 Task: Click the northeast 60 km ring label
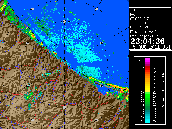(x=97, y=9)
